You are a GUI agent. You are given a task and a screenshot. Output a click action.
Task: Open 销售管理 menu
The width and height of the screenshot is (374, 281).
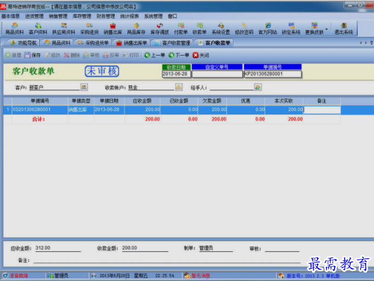pyautogui.click(x=58, y=16)
